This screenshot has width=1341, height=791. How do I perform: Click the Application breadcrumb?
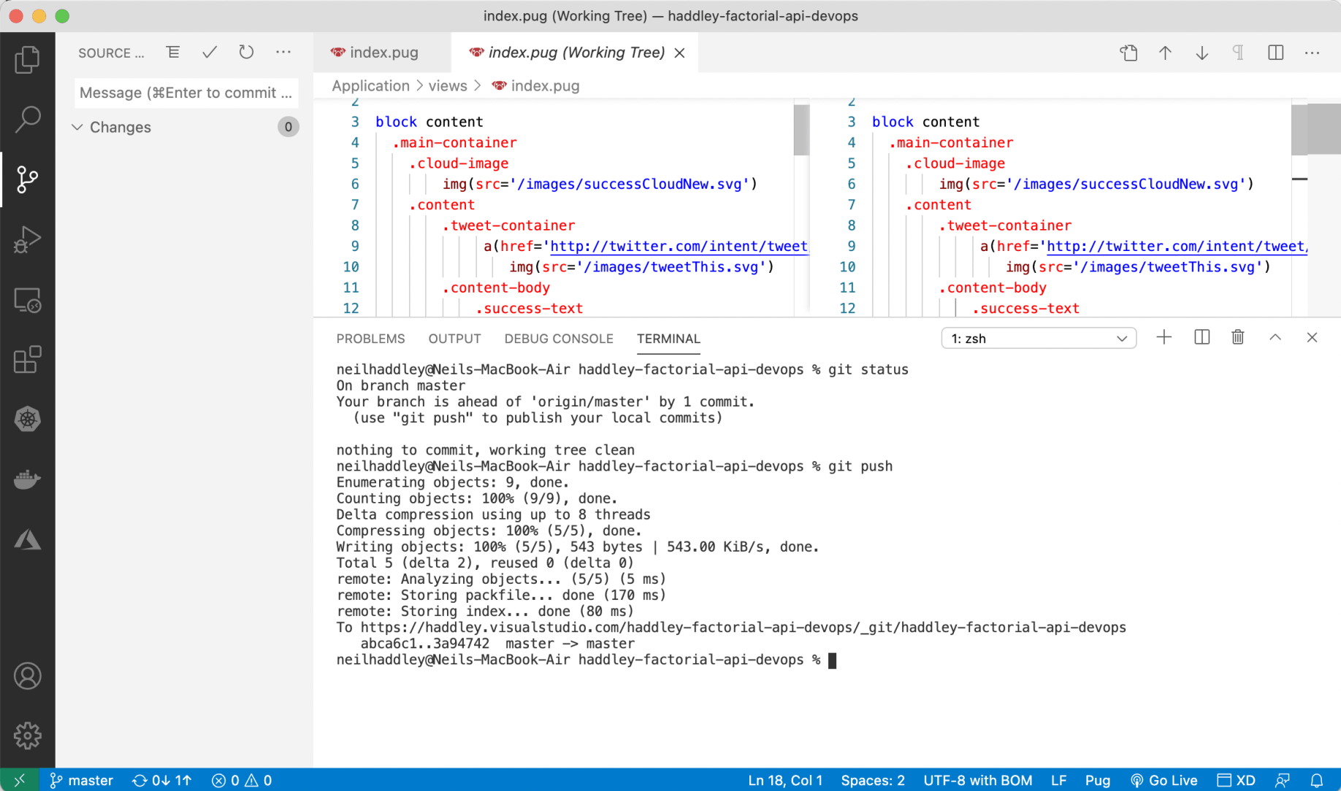pos(370,85)
